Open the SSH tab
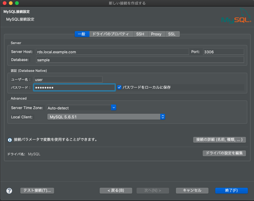Image resolution: width=254 pixels, height=201 pixels. [141, 34]
